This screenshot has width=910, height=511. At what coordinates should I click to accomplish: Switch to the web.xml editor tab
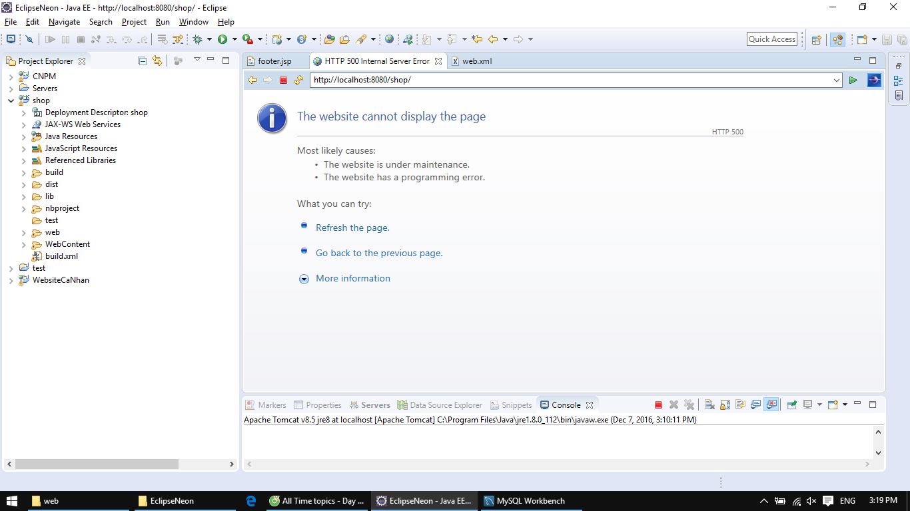click(x=476, y=61)
